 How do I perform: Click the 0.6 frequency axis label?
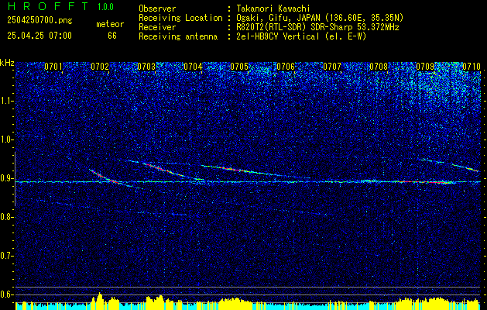tap(6, 294)
